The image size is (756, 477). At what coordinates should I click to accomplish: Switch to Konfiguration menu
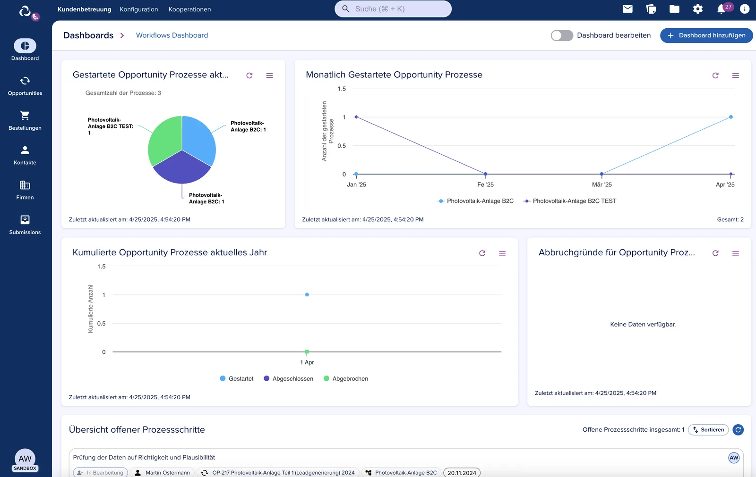(x=139, y=9)
